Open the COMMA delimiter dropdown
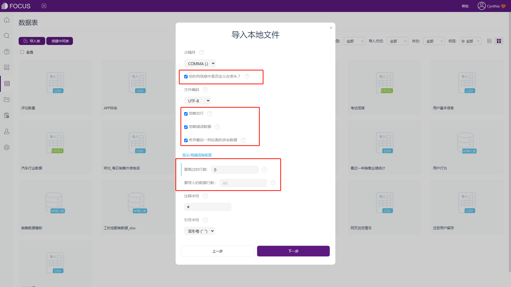511x287 pixels. tap(200, 64)
